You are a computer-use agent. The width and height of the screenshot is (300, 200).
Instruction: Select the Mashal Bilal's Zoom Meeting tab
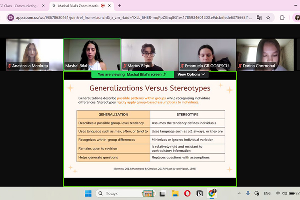click(78, 6)
